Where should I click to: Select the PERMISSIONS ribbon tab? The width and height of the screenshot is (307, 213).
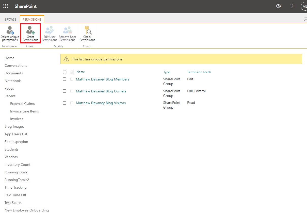pyautogui.click(x=32, y=19)
